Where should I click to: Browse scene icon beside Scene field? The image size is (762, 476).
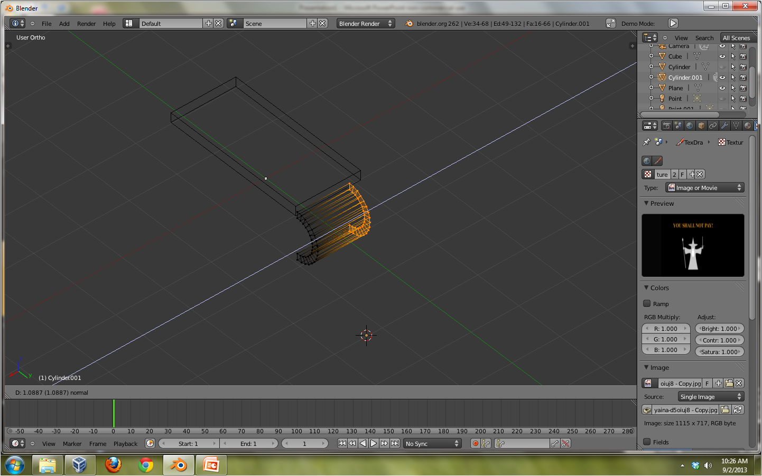pos(233,23)
